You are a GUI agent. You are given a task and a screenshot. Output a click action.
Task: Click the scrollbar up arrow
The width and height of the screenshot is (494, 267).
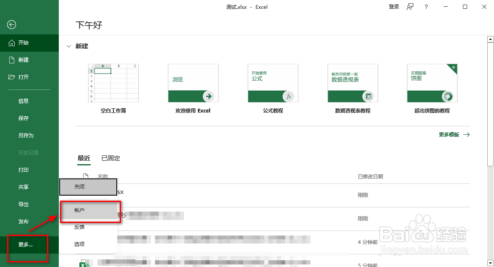tap(490, 39)
